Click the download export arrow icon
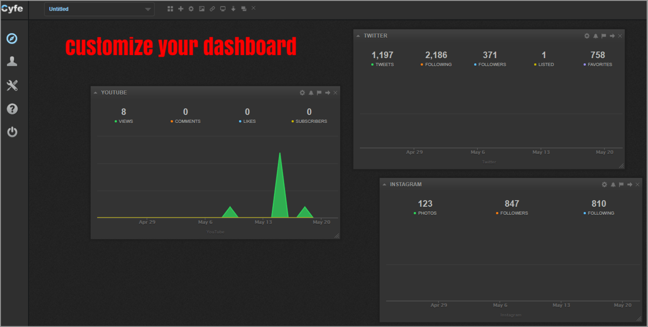This screenshot has width=648, height=327. 233,9
